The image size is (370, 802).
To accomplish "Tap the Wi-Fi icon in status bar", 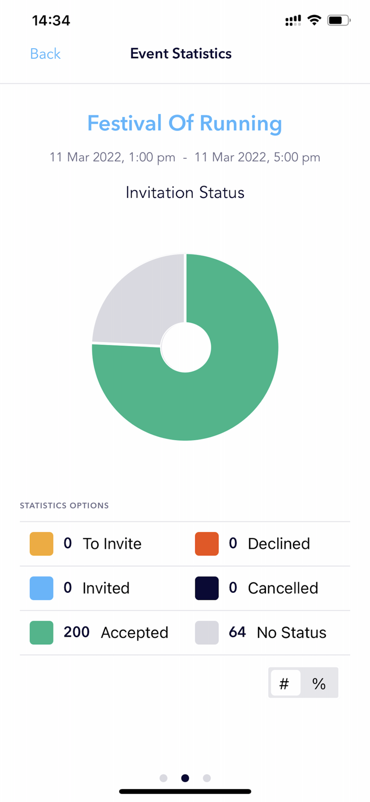I will point(314,20).
